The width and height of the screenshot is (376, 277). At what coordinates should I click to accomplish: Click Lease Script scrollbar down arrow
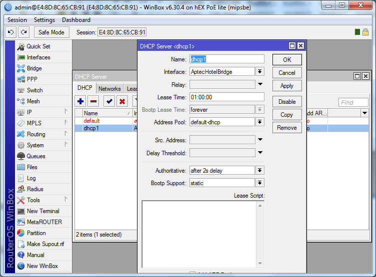point(260,264)
